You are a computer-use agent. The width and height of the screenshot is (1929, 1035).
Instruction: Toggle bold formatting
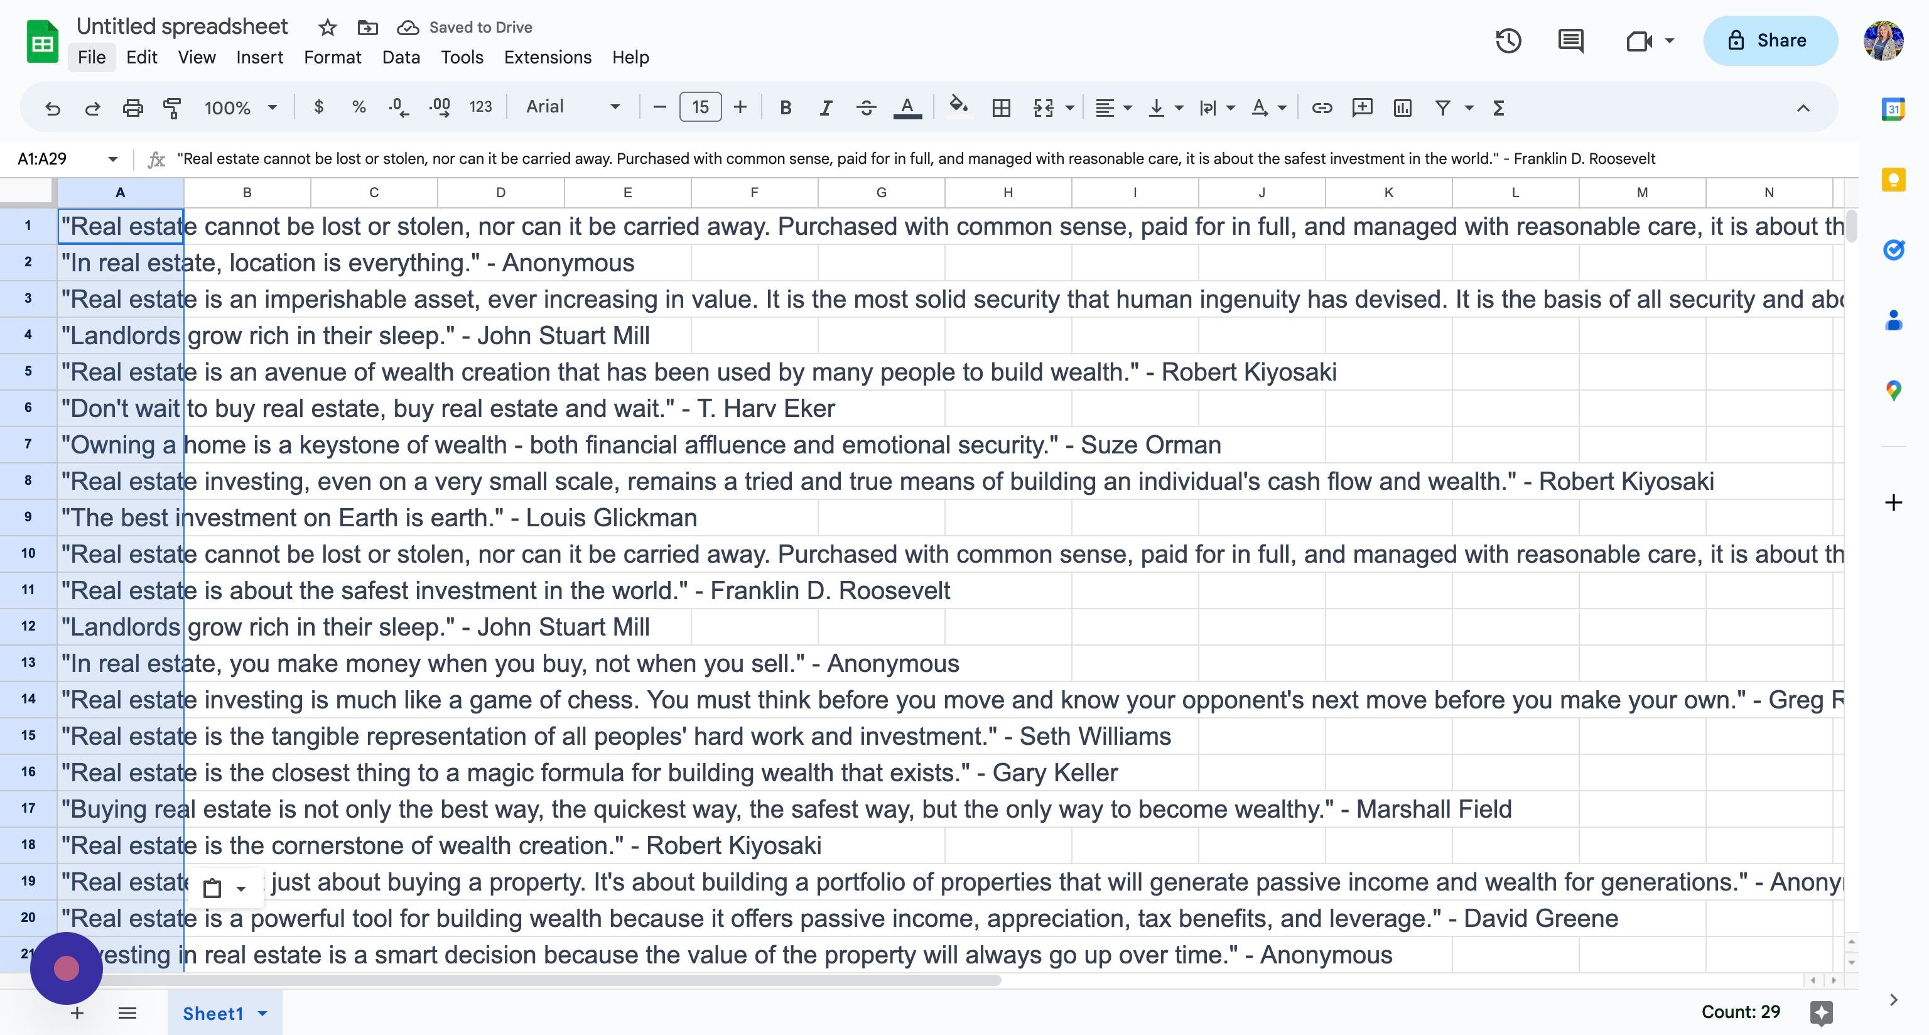[x=786, y=108]
